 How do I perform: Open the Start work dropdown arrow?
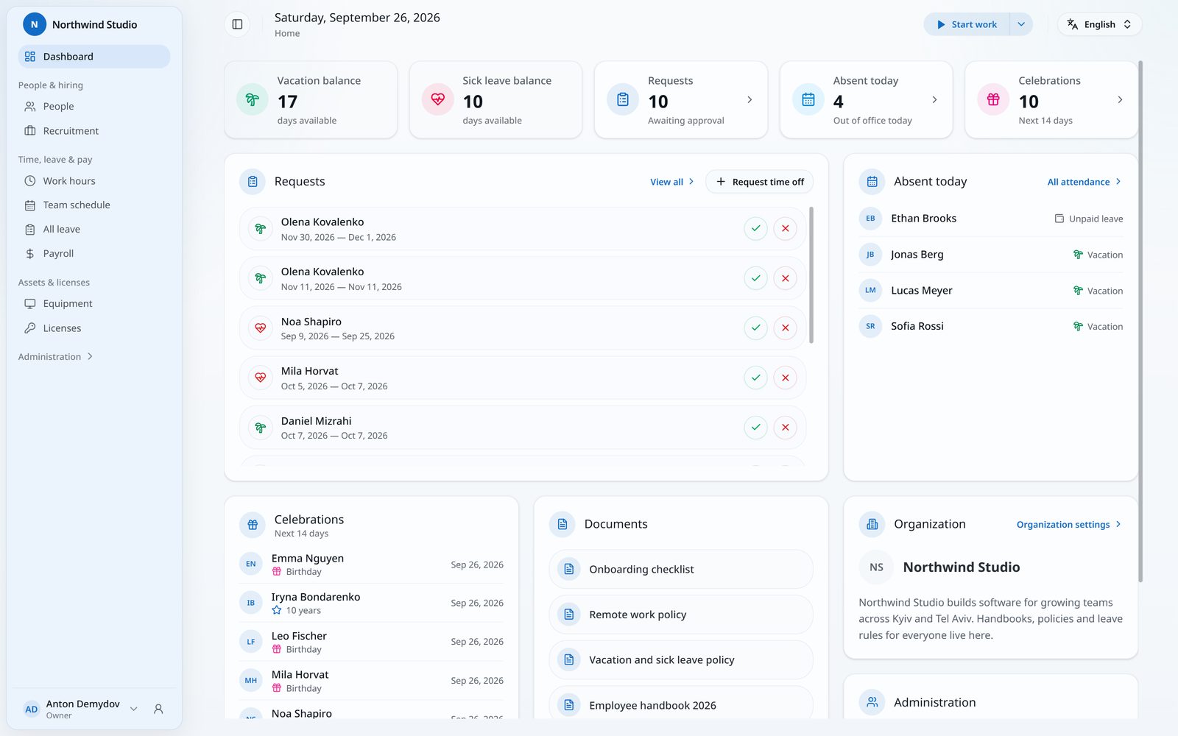click(x=1021, y=24)
